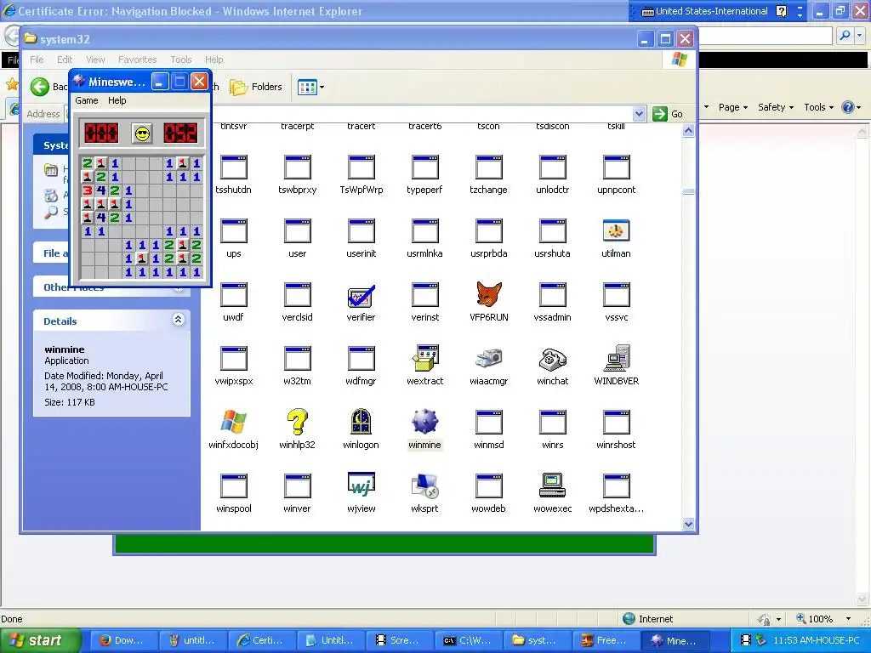Open the Explorer Favorites menu
Screen dimensions: 871x653
(x=137, y=60)
